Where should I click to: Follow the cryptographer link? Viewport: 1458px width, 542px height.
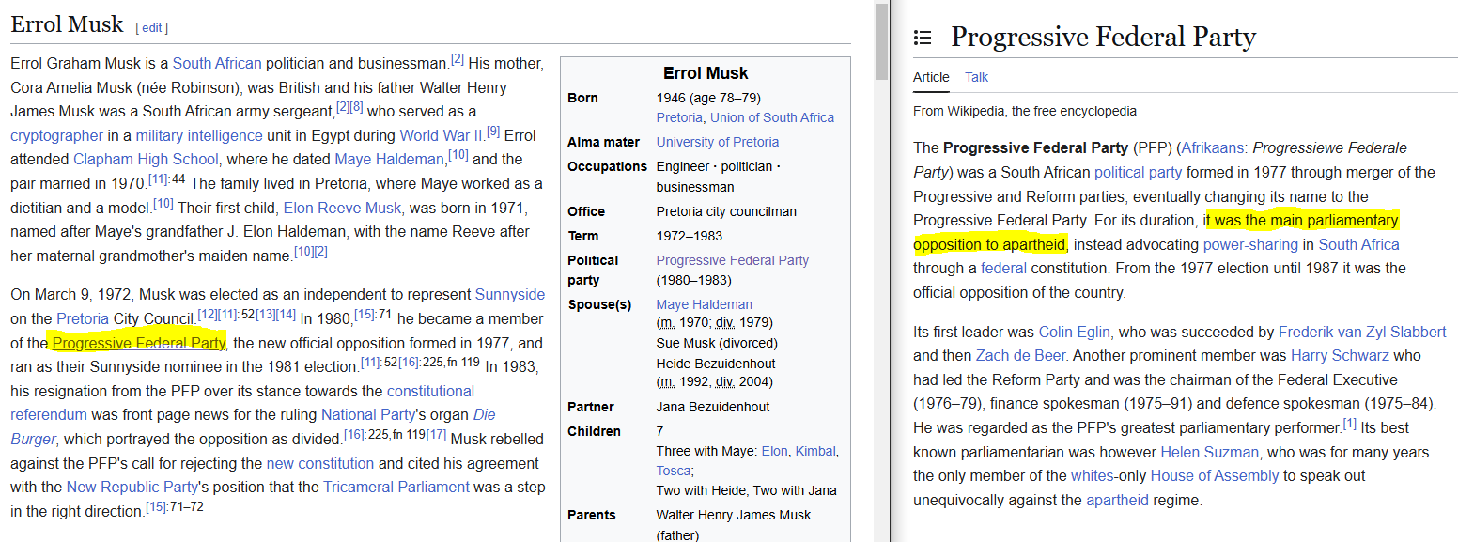pyautogui.click(x=56, y=135)
